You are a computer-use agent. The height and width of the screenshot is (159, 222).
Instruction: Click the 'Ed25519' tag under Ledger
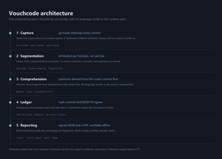click(x=39, y=115)
